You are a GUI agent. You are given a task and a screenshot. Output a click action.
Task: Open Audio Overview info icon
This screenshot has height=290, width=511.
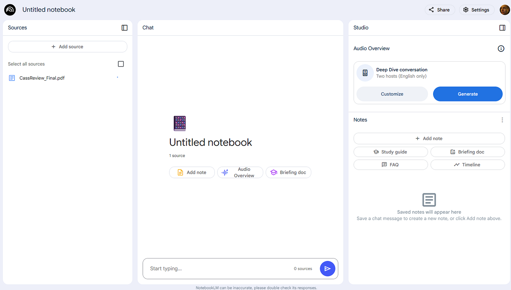[501, 49]
